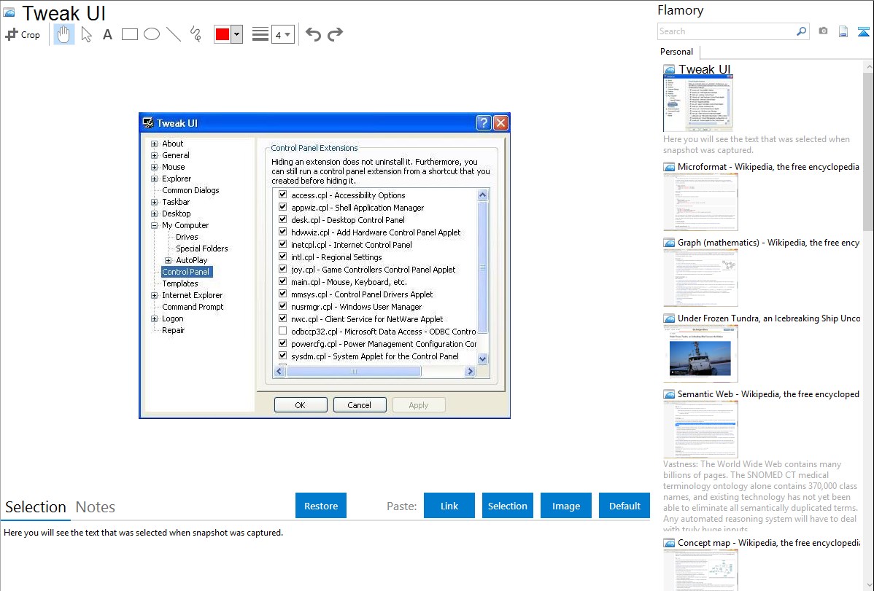Uncheck access.cpl Accessibility Options

(x=282, y=195)
